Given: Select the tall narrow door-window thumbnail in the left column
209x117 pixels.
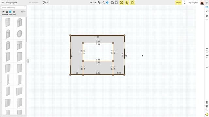Looking at the screenshot, I should pos(8,80).
